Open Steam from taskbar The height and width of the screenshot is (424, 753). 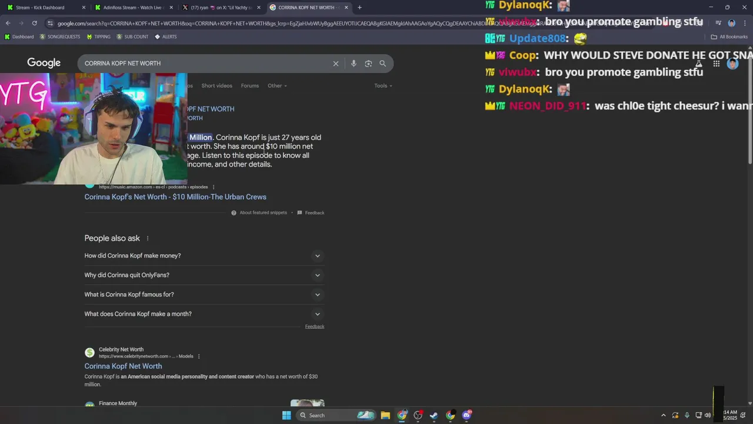(x=434, y=415)
